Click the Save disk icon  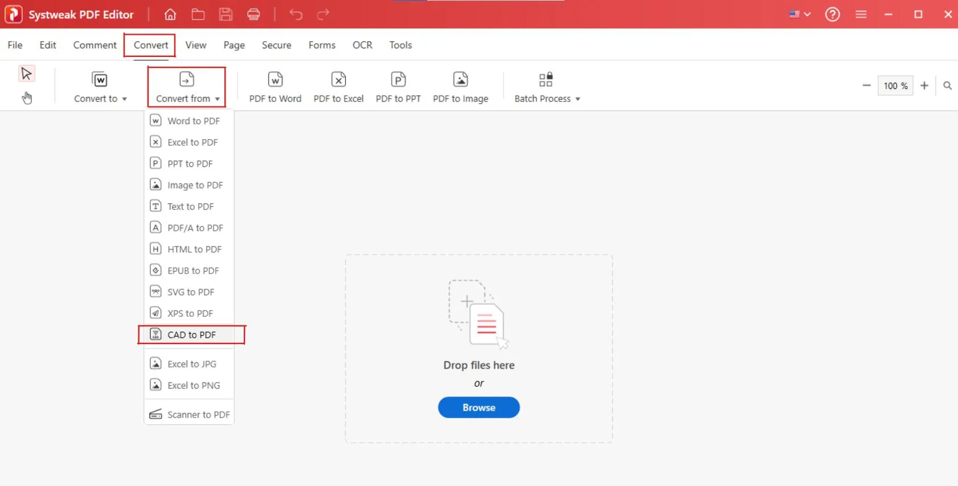(226, 15)
